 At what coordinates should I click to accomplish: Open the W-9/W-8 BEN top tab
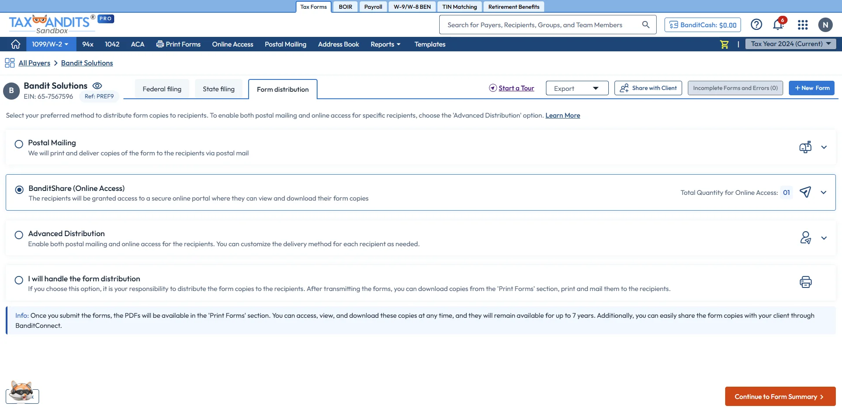[x=412, y=7]
